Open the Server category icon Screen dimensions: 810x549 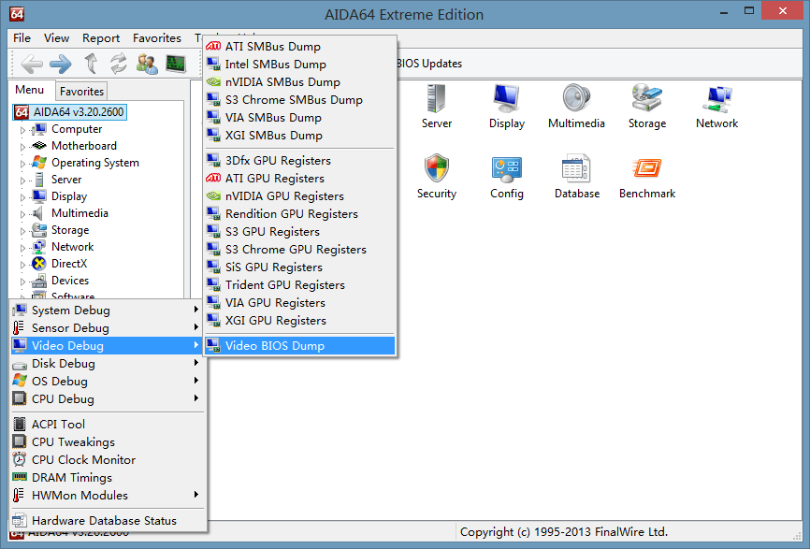coord(437,107)
